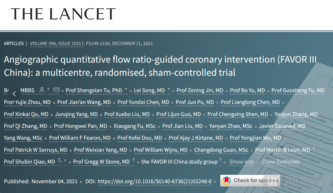
Task: Click the Check for updates badge
Action: click(x=250, y=181)
